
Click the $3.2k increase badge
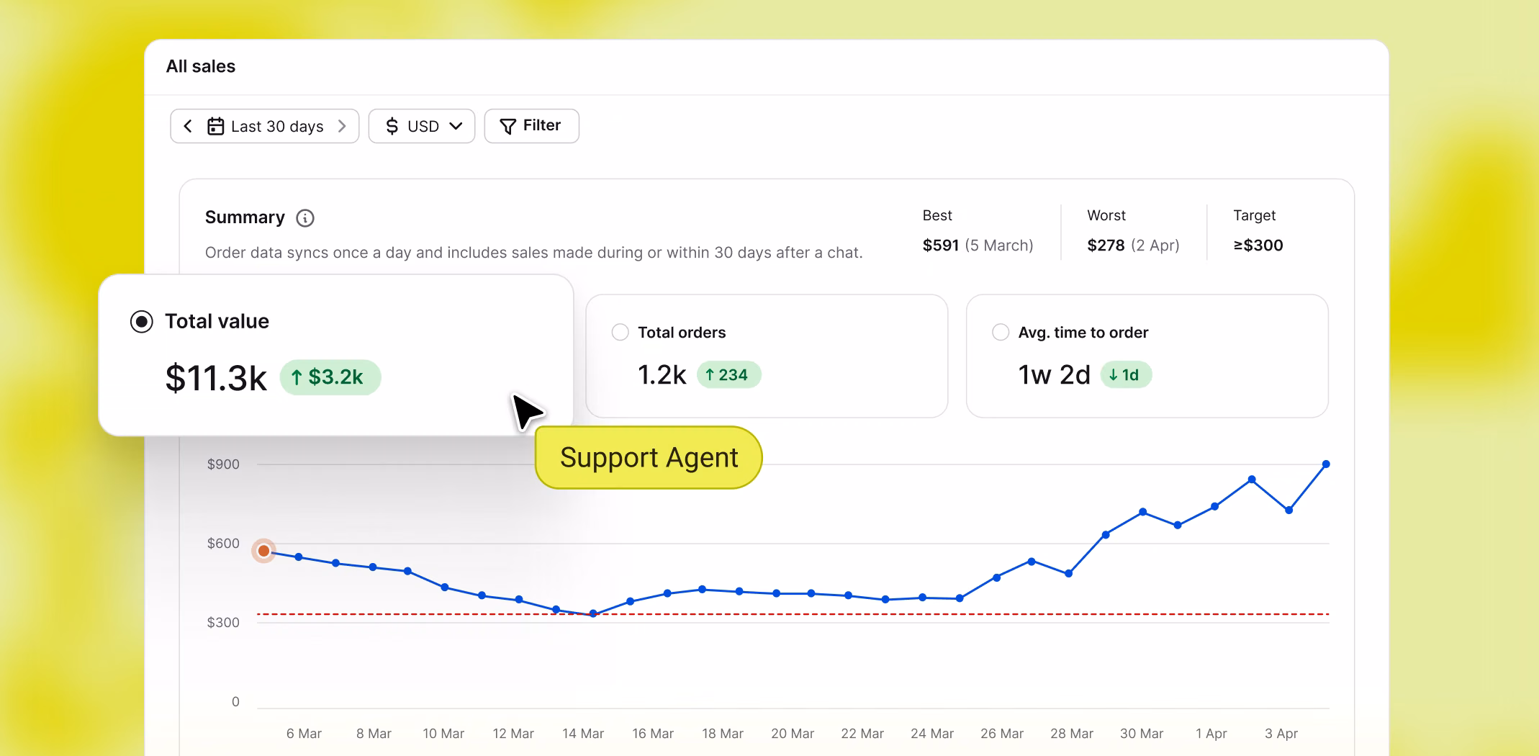coord(330,377)
